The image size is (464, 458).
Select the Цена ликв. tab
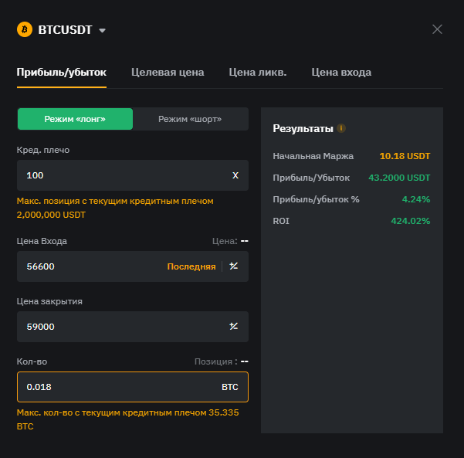click(258, 73)
